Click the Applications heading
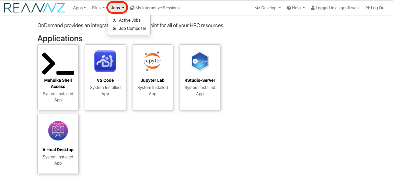This screenshot has height=178, width=393. pos(60,38)
